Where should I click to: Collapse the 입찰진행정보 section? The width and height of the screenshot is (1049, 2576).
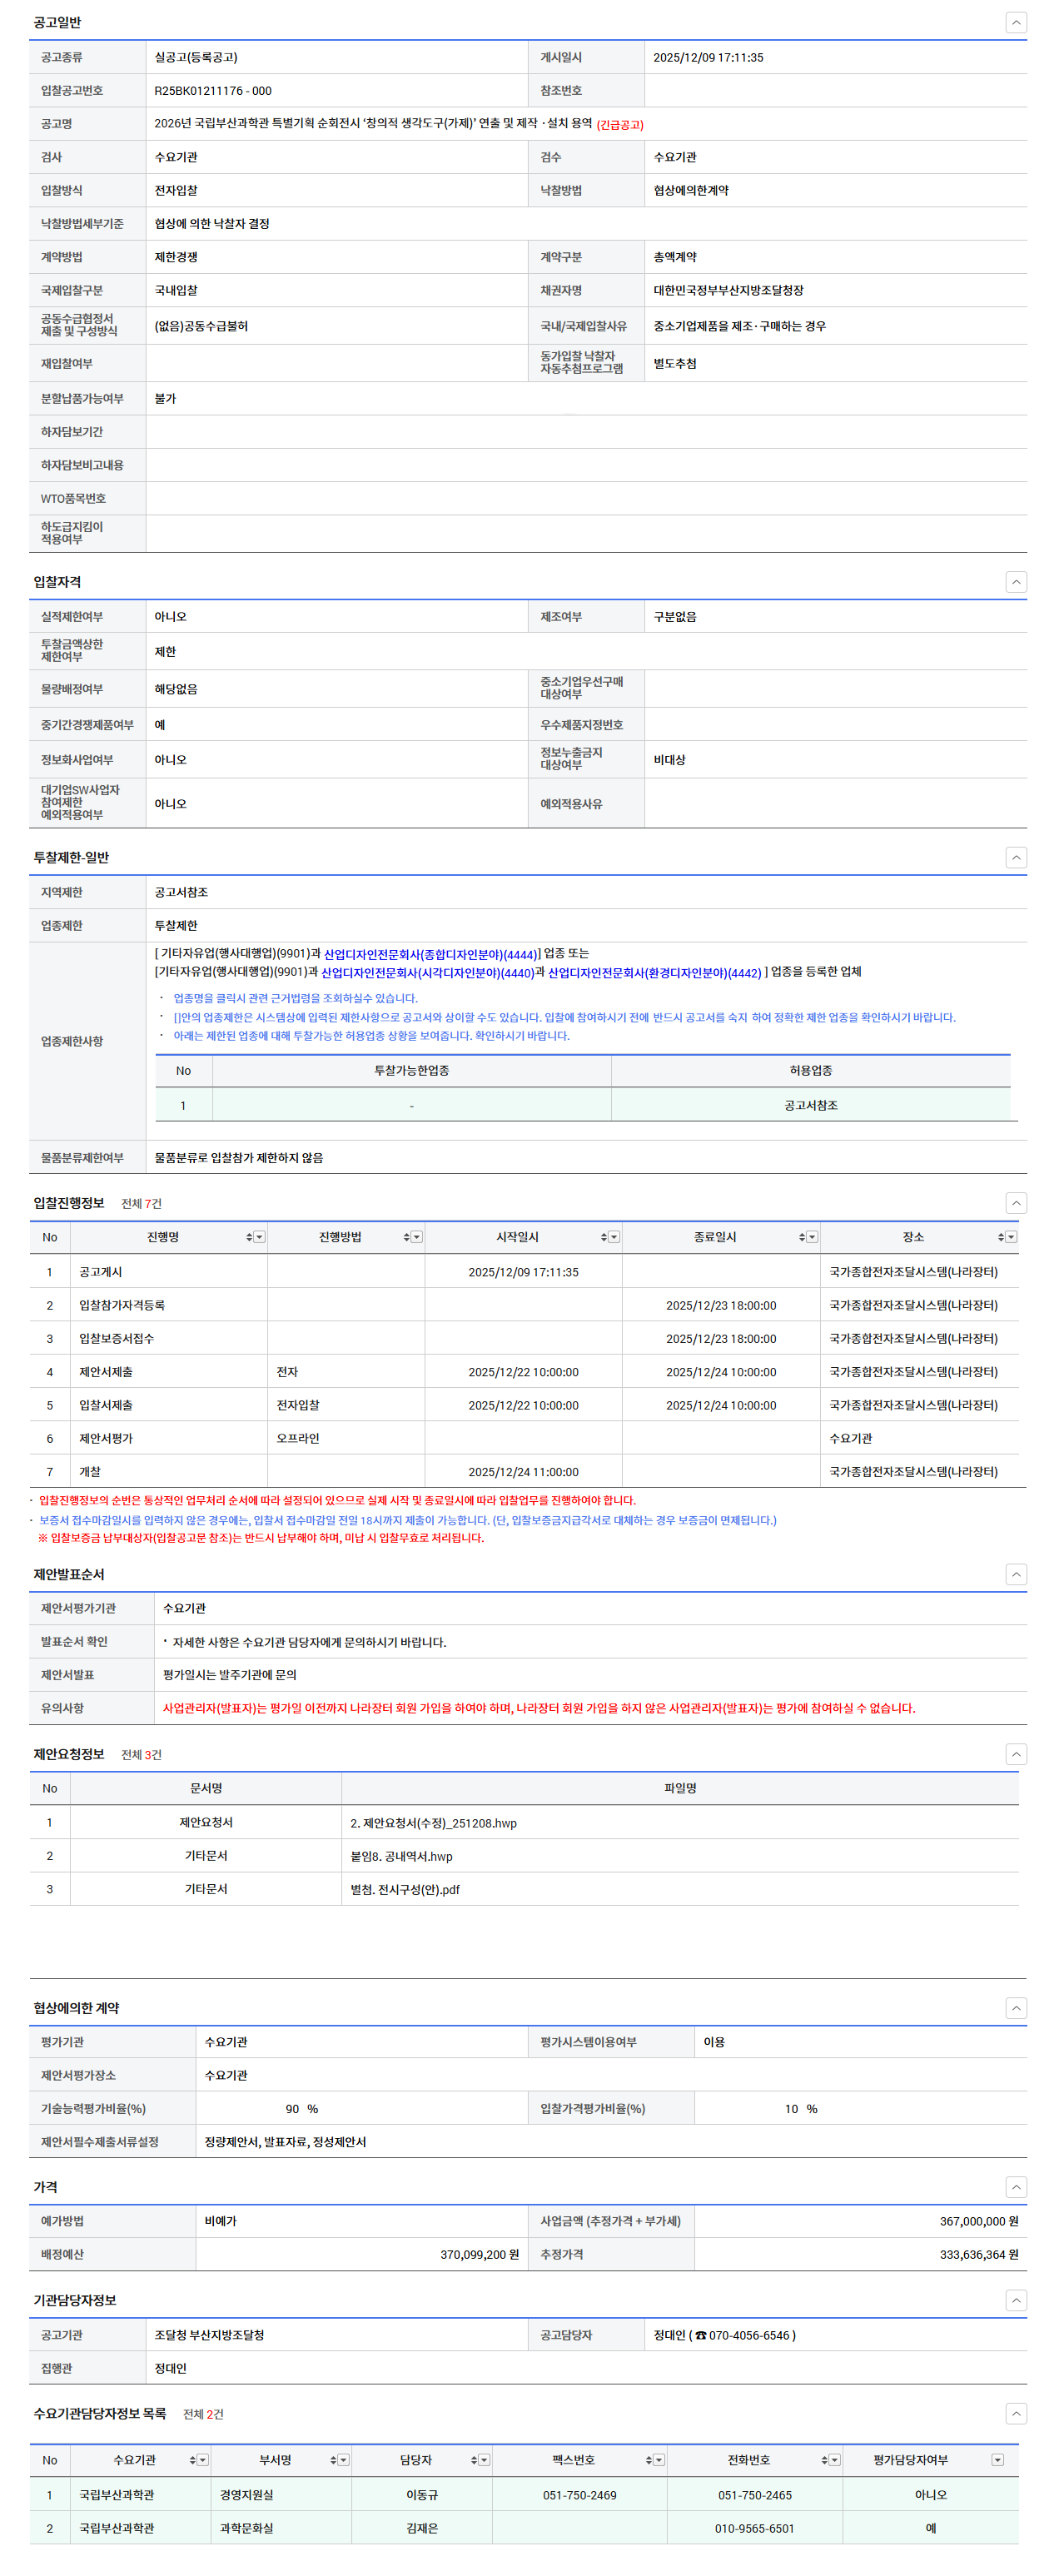click(1015, 1203)
